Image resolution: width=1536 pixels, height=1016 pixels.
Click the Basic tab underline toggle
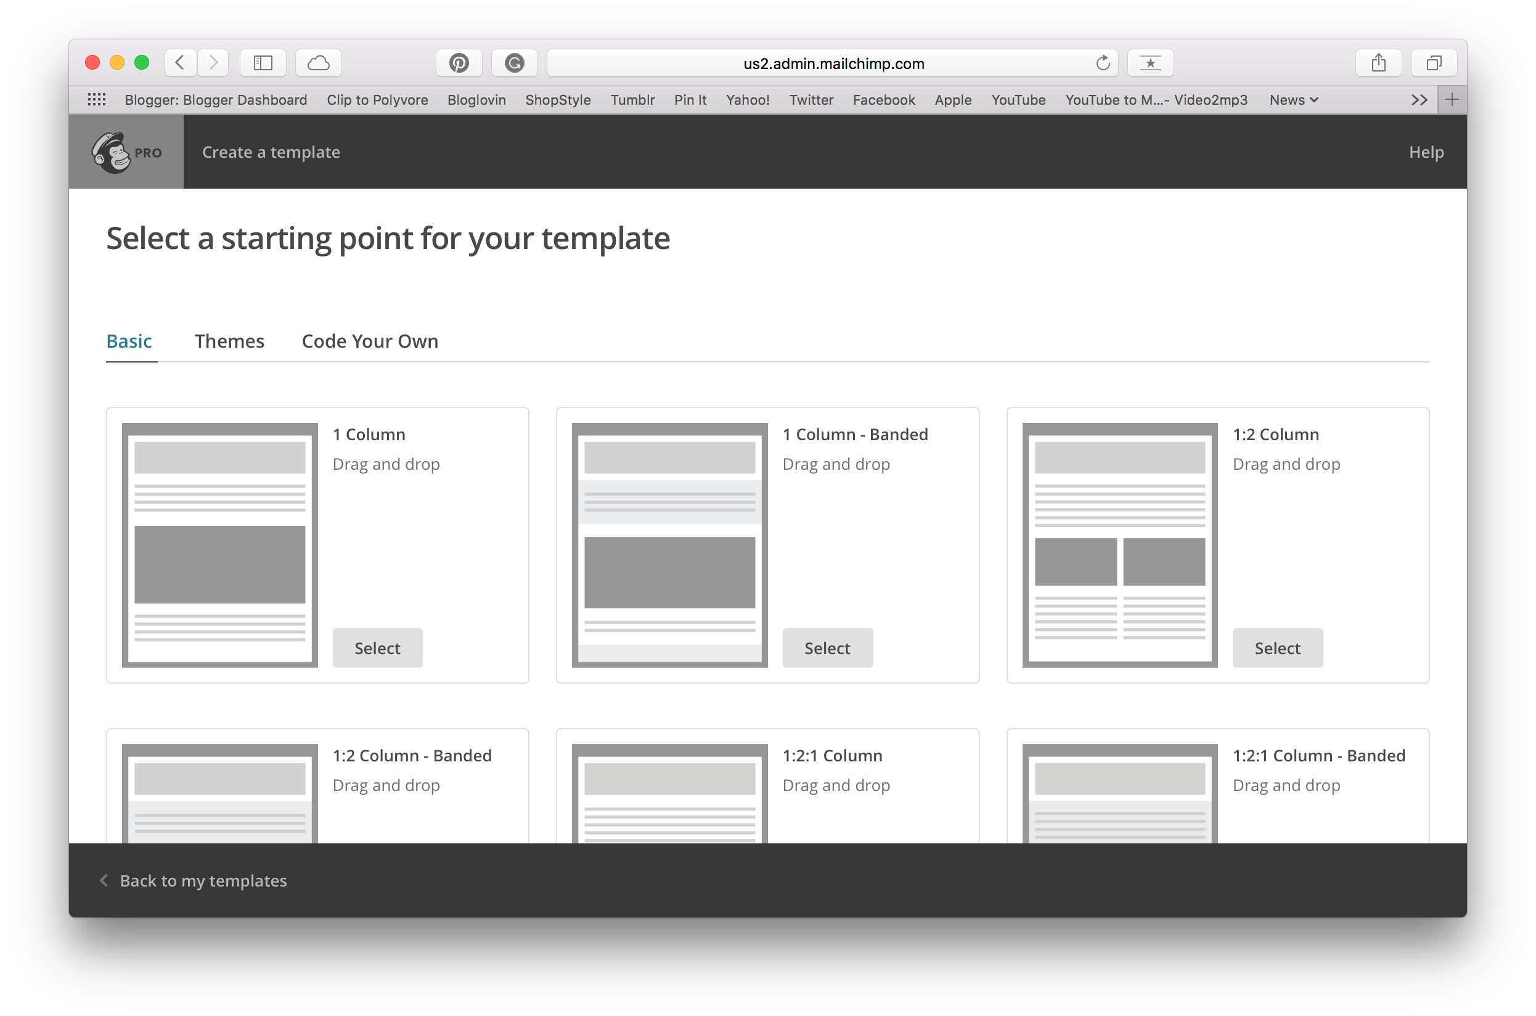click(x=129, y=340)
